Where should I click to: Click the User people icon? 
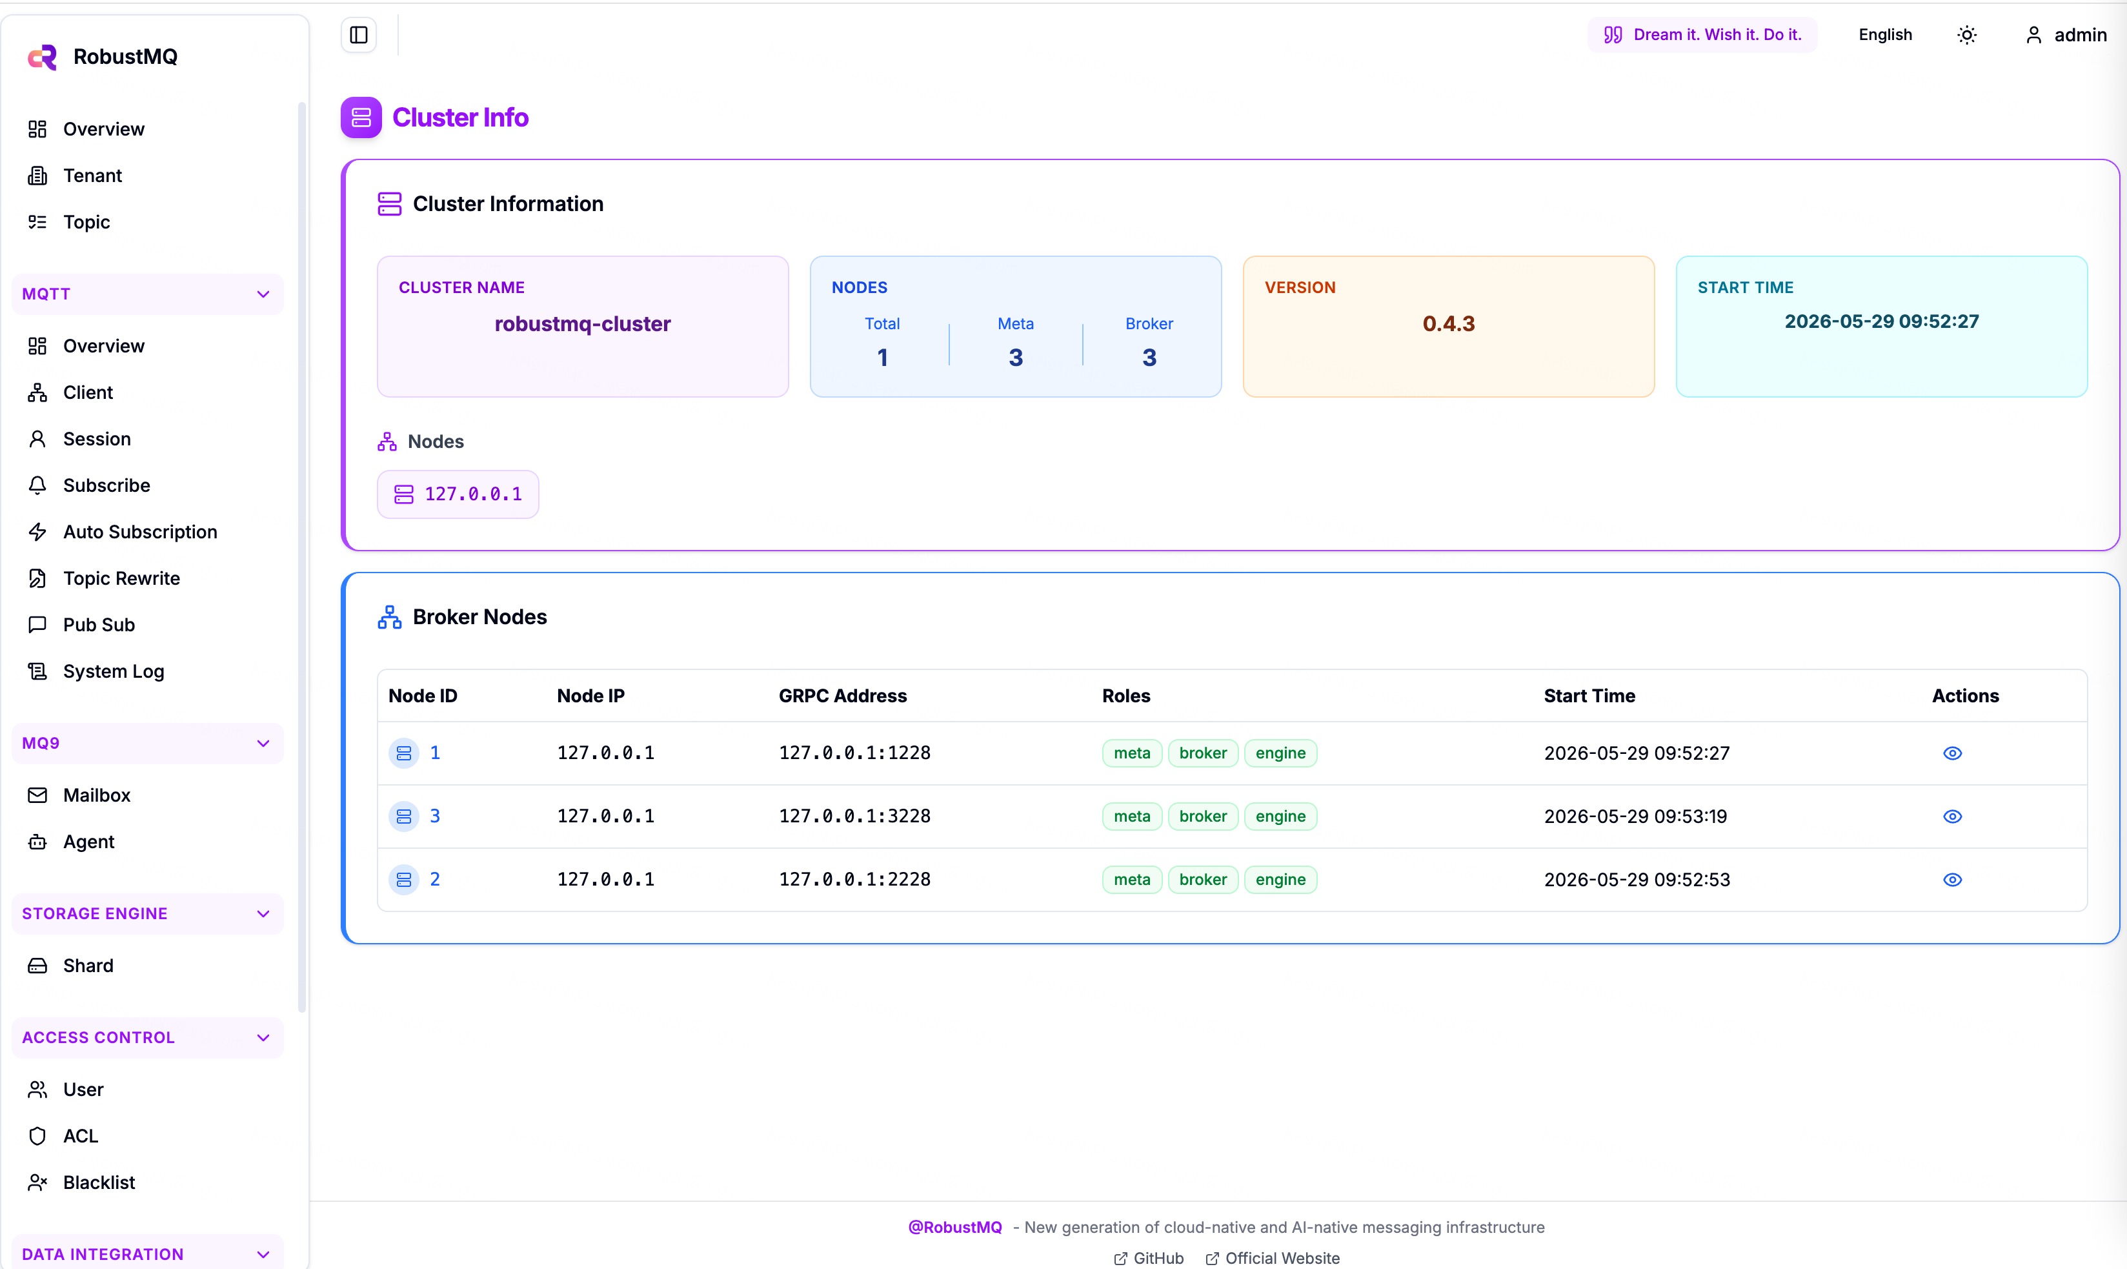point(37,1090)
